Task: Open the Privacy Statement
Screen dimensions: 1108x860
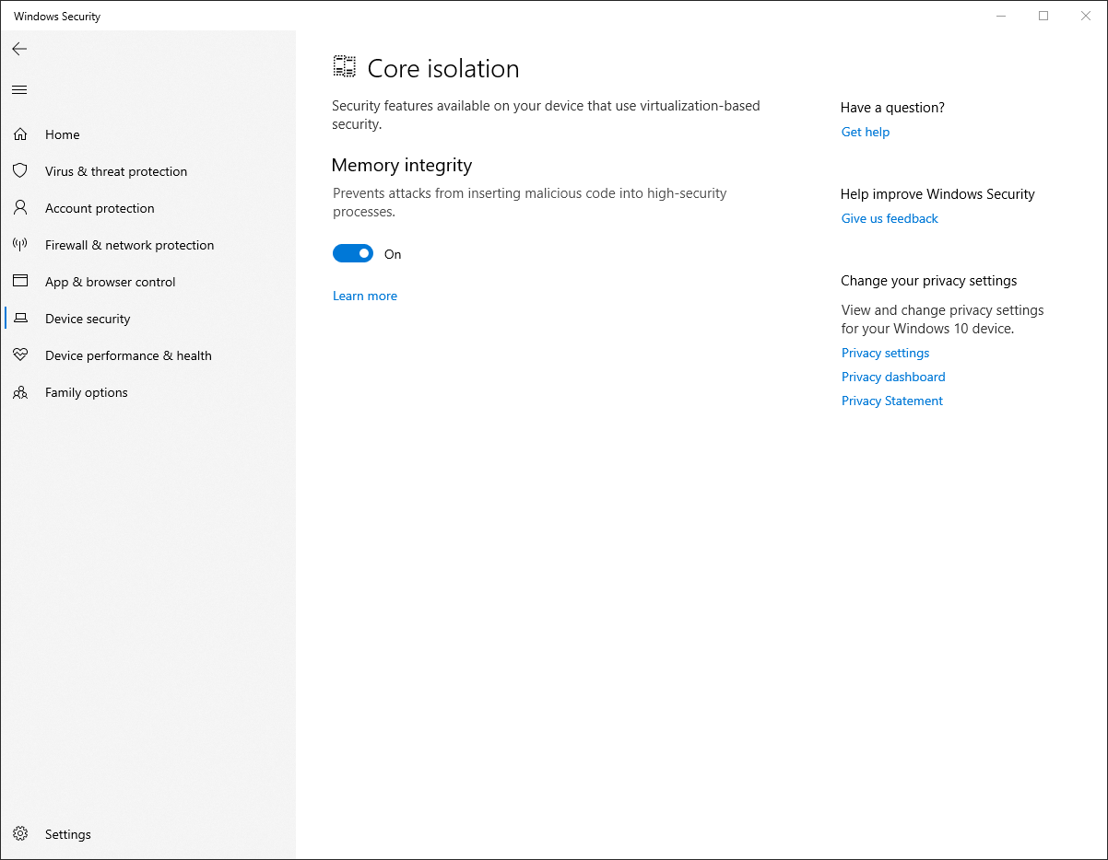Action: [x=891, y=401]
